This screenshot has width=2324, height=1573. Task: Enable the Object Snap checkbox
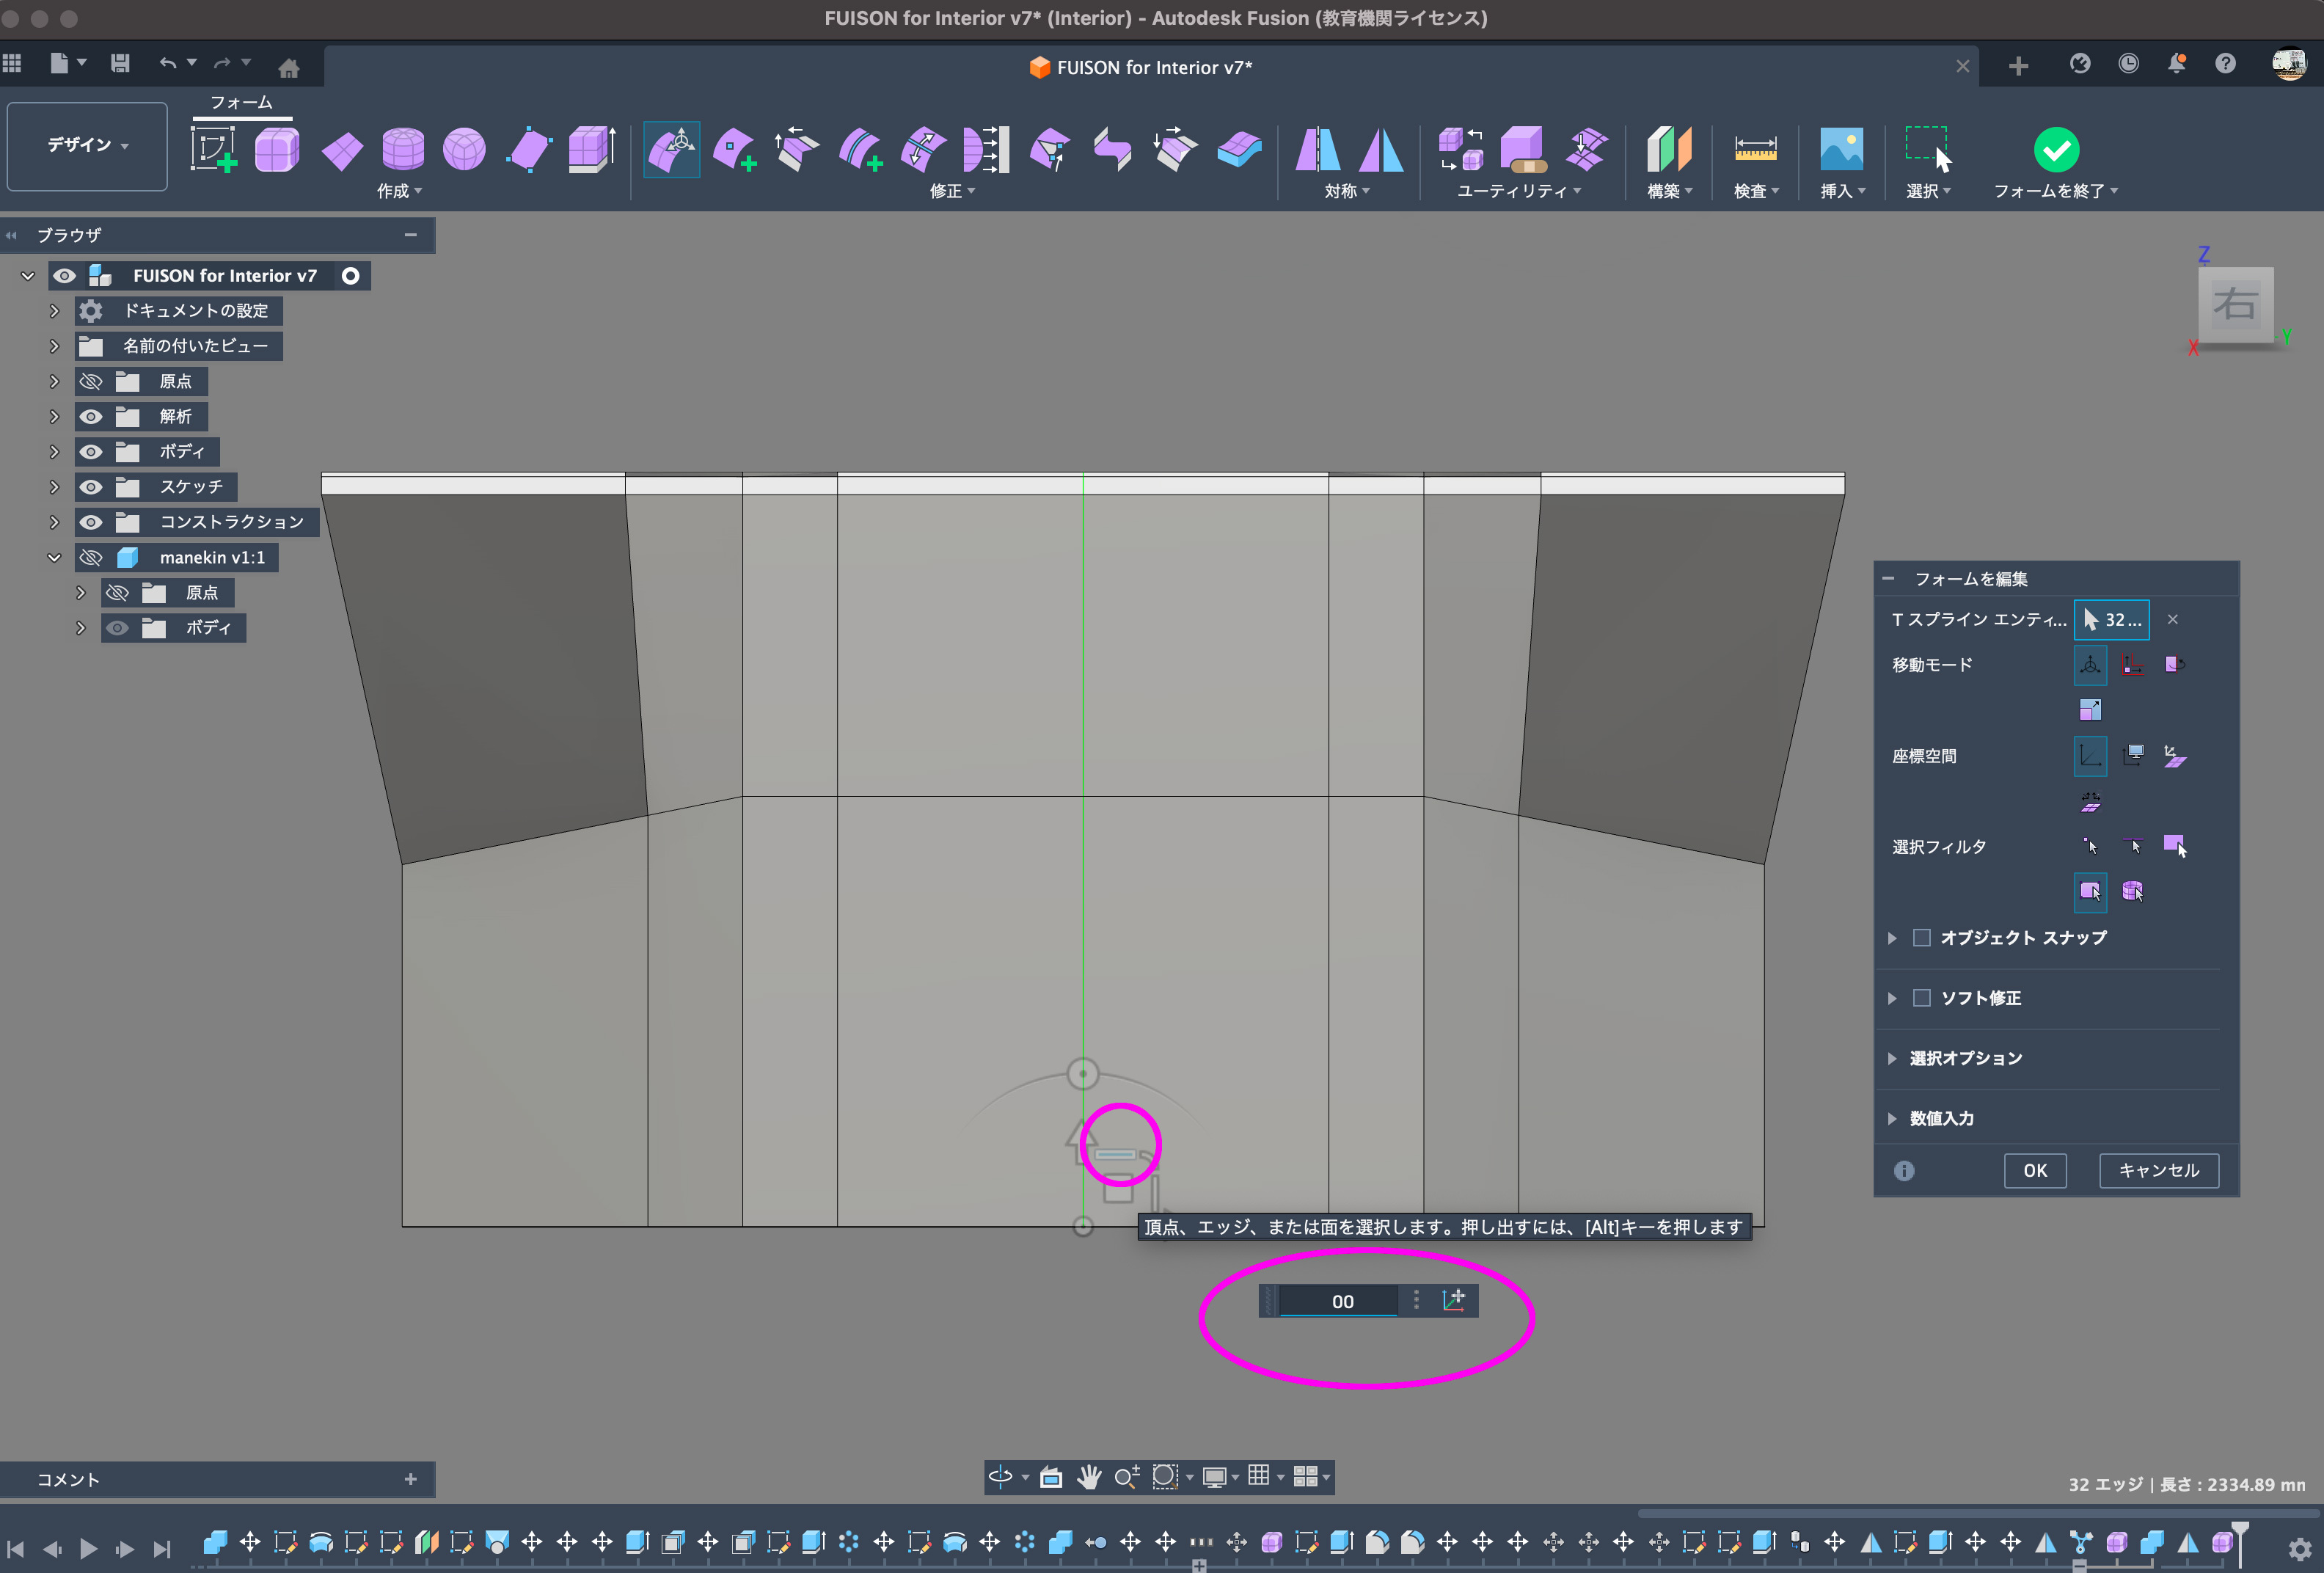pyautogui.click(x=1921, y=938)
